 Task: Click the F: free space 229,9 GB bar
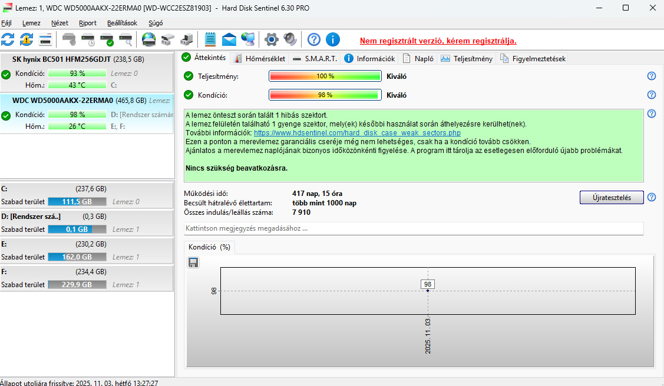(77, 285)
